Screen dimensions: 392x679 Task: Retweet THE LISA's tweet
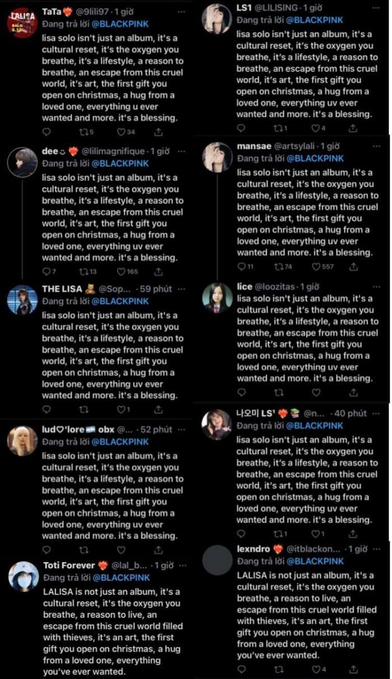84,409
